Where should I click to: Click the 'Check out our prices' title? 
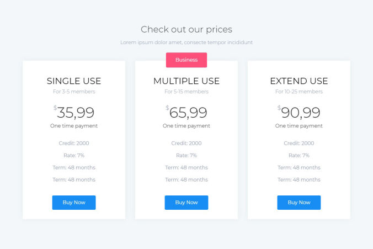(x=186, y=29)
